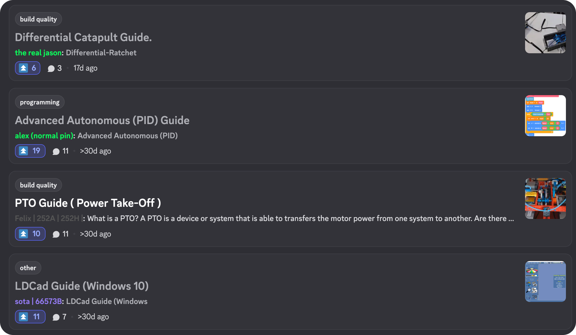The image size is (576, 335).
Task: Open the LDCad screenshot thumbnail
Action: coord(545,281)
